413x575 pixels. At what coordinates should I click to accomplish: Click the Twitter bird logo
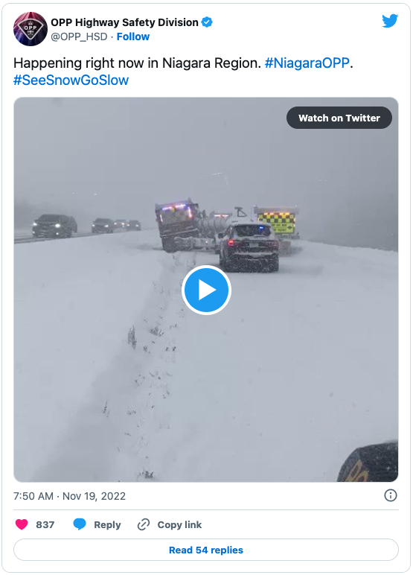(390, 21)
